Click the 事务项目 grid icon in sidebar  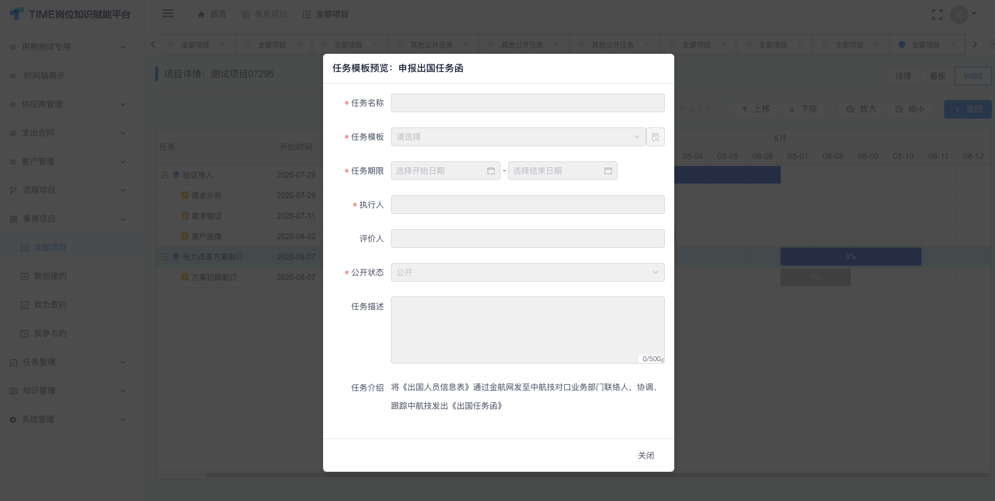[13, 219]
